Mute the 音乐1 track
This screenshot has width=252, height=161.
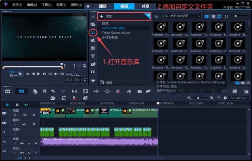[22, 152]
